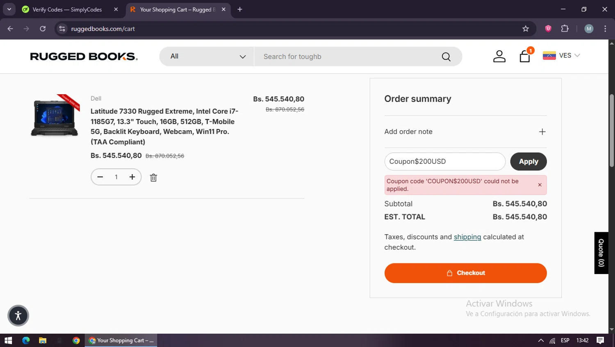Viewport: 615px width, 347px height.
Task: Click the Rugged Books logo
Action: pyautogui.click(x=84, y=57)
